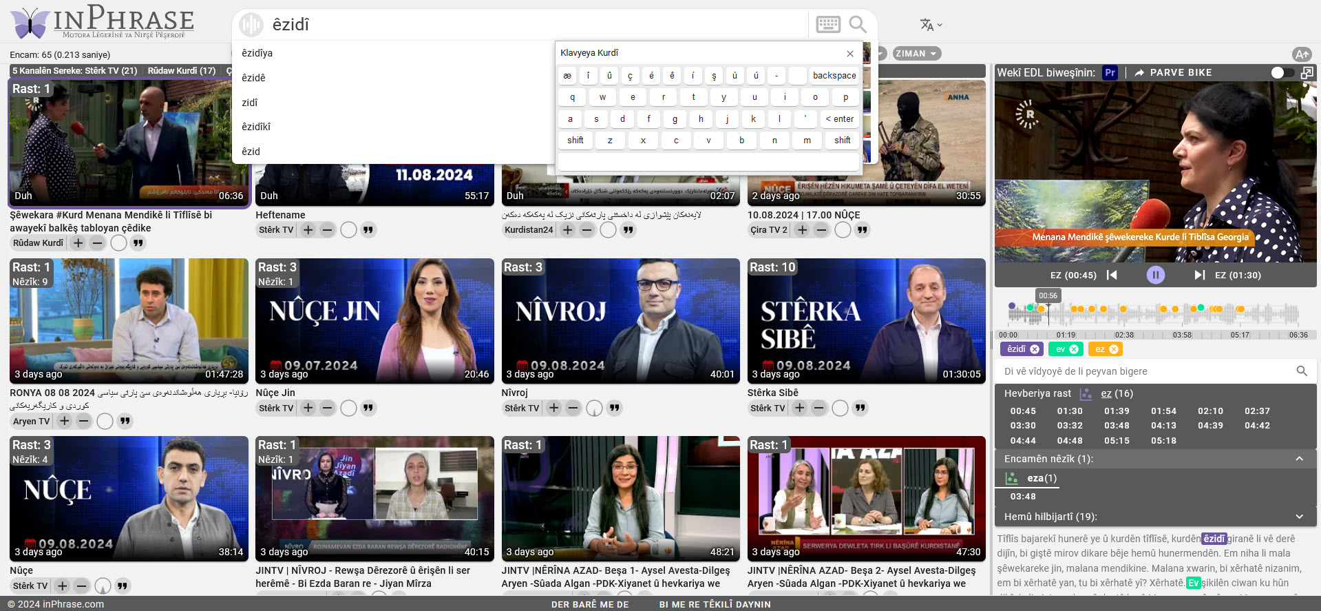Close the Klavyeya Kurdî keyboard panel
Screen dimensions: 1321x611
tap(850, 54)
